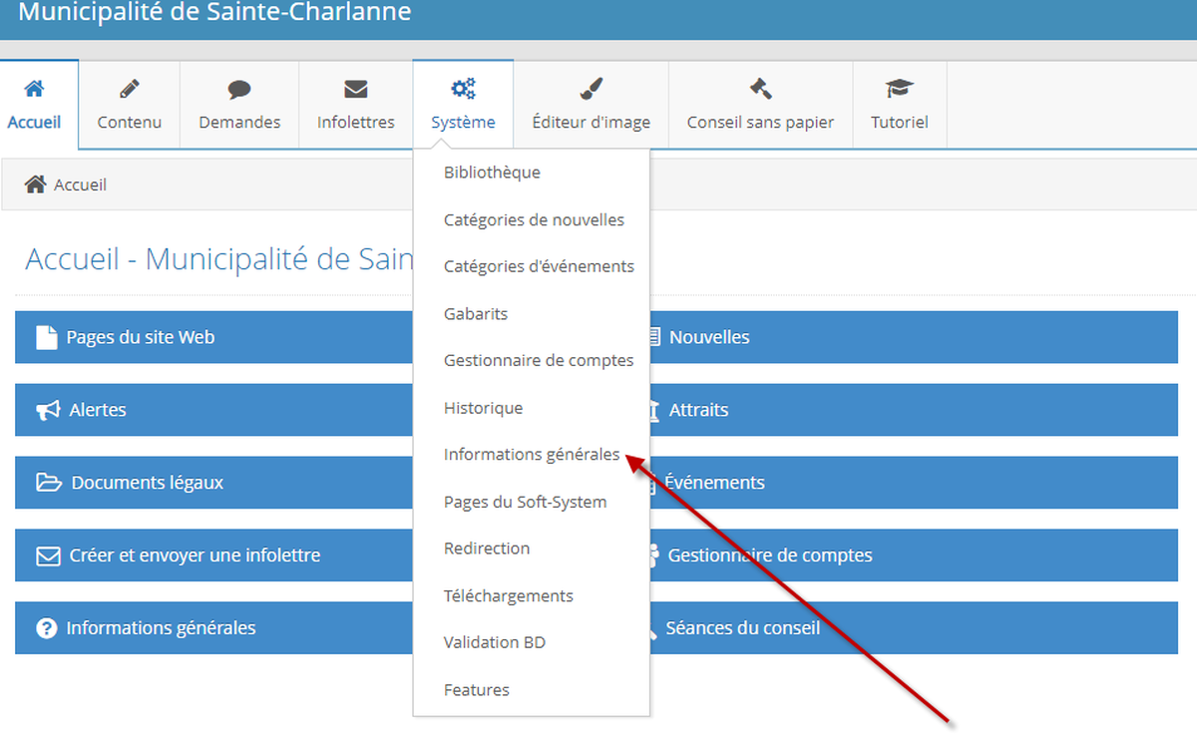Select Informations générales in the Système menu
The width and height of the screenshot is (1197, 736).
tap(532, 455)
